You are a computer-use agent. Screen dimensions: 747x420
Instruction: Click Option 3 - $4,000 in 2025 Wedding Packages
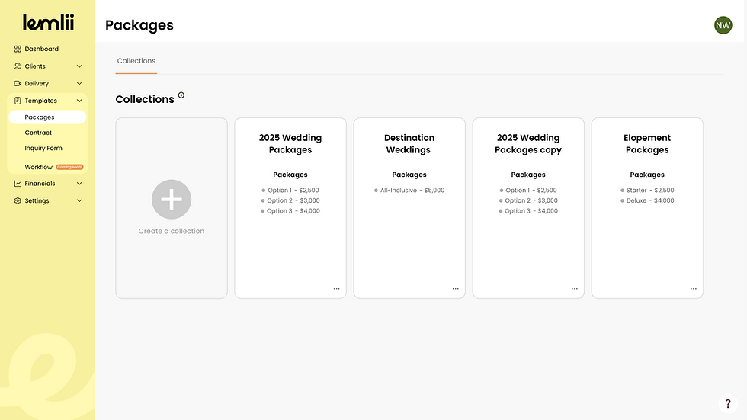pos(290,211)
